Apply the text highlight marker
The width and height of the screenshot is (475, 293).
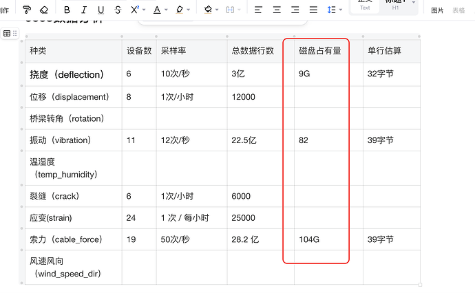click(x=180, y=10)
